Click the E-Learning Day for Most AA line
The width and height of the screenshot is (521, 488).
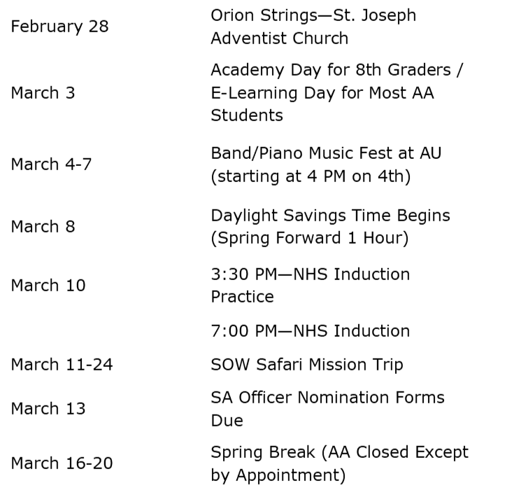pyautogui.click(x=322, y=92)
